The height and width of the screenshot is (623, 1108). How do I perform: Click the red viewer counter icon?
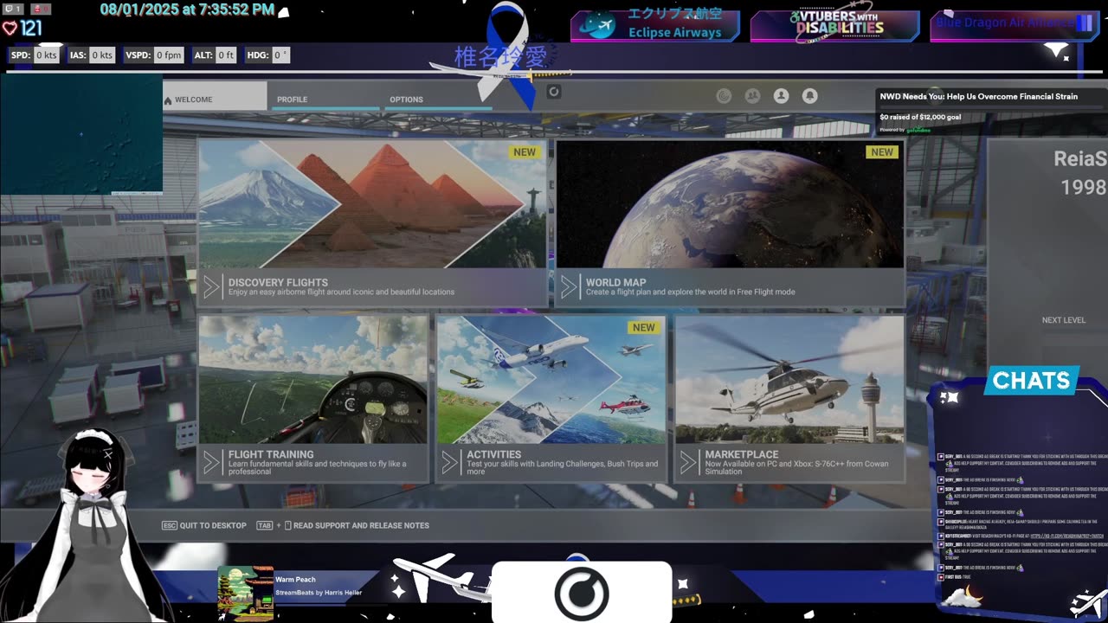click(40, 9)
